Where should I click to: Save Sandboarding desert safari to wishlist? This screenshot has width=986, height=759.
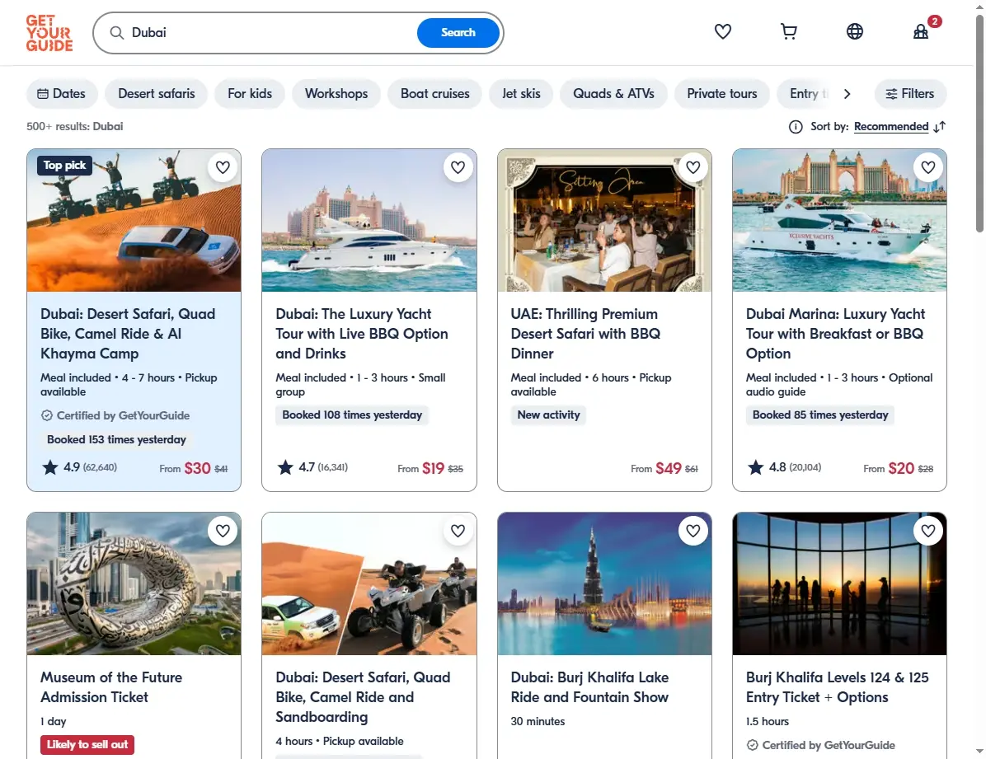pyautogui.click(x=458, y=531)
